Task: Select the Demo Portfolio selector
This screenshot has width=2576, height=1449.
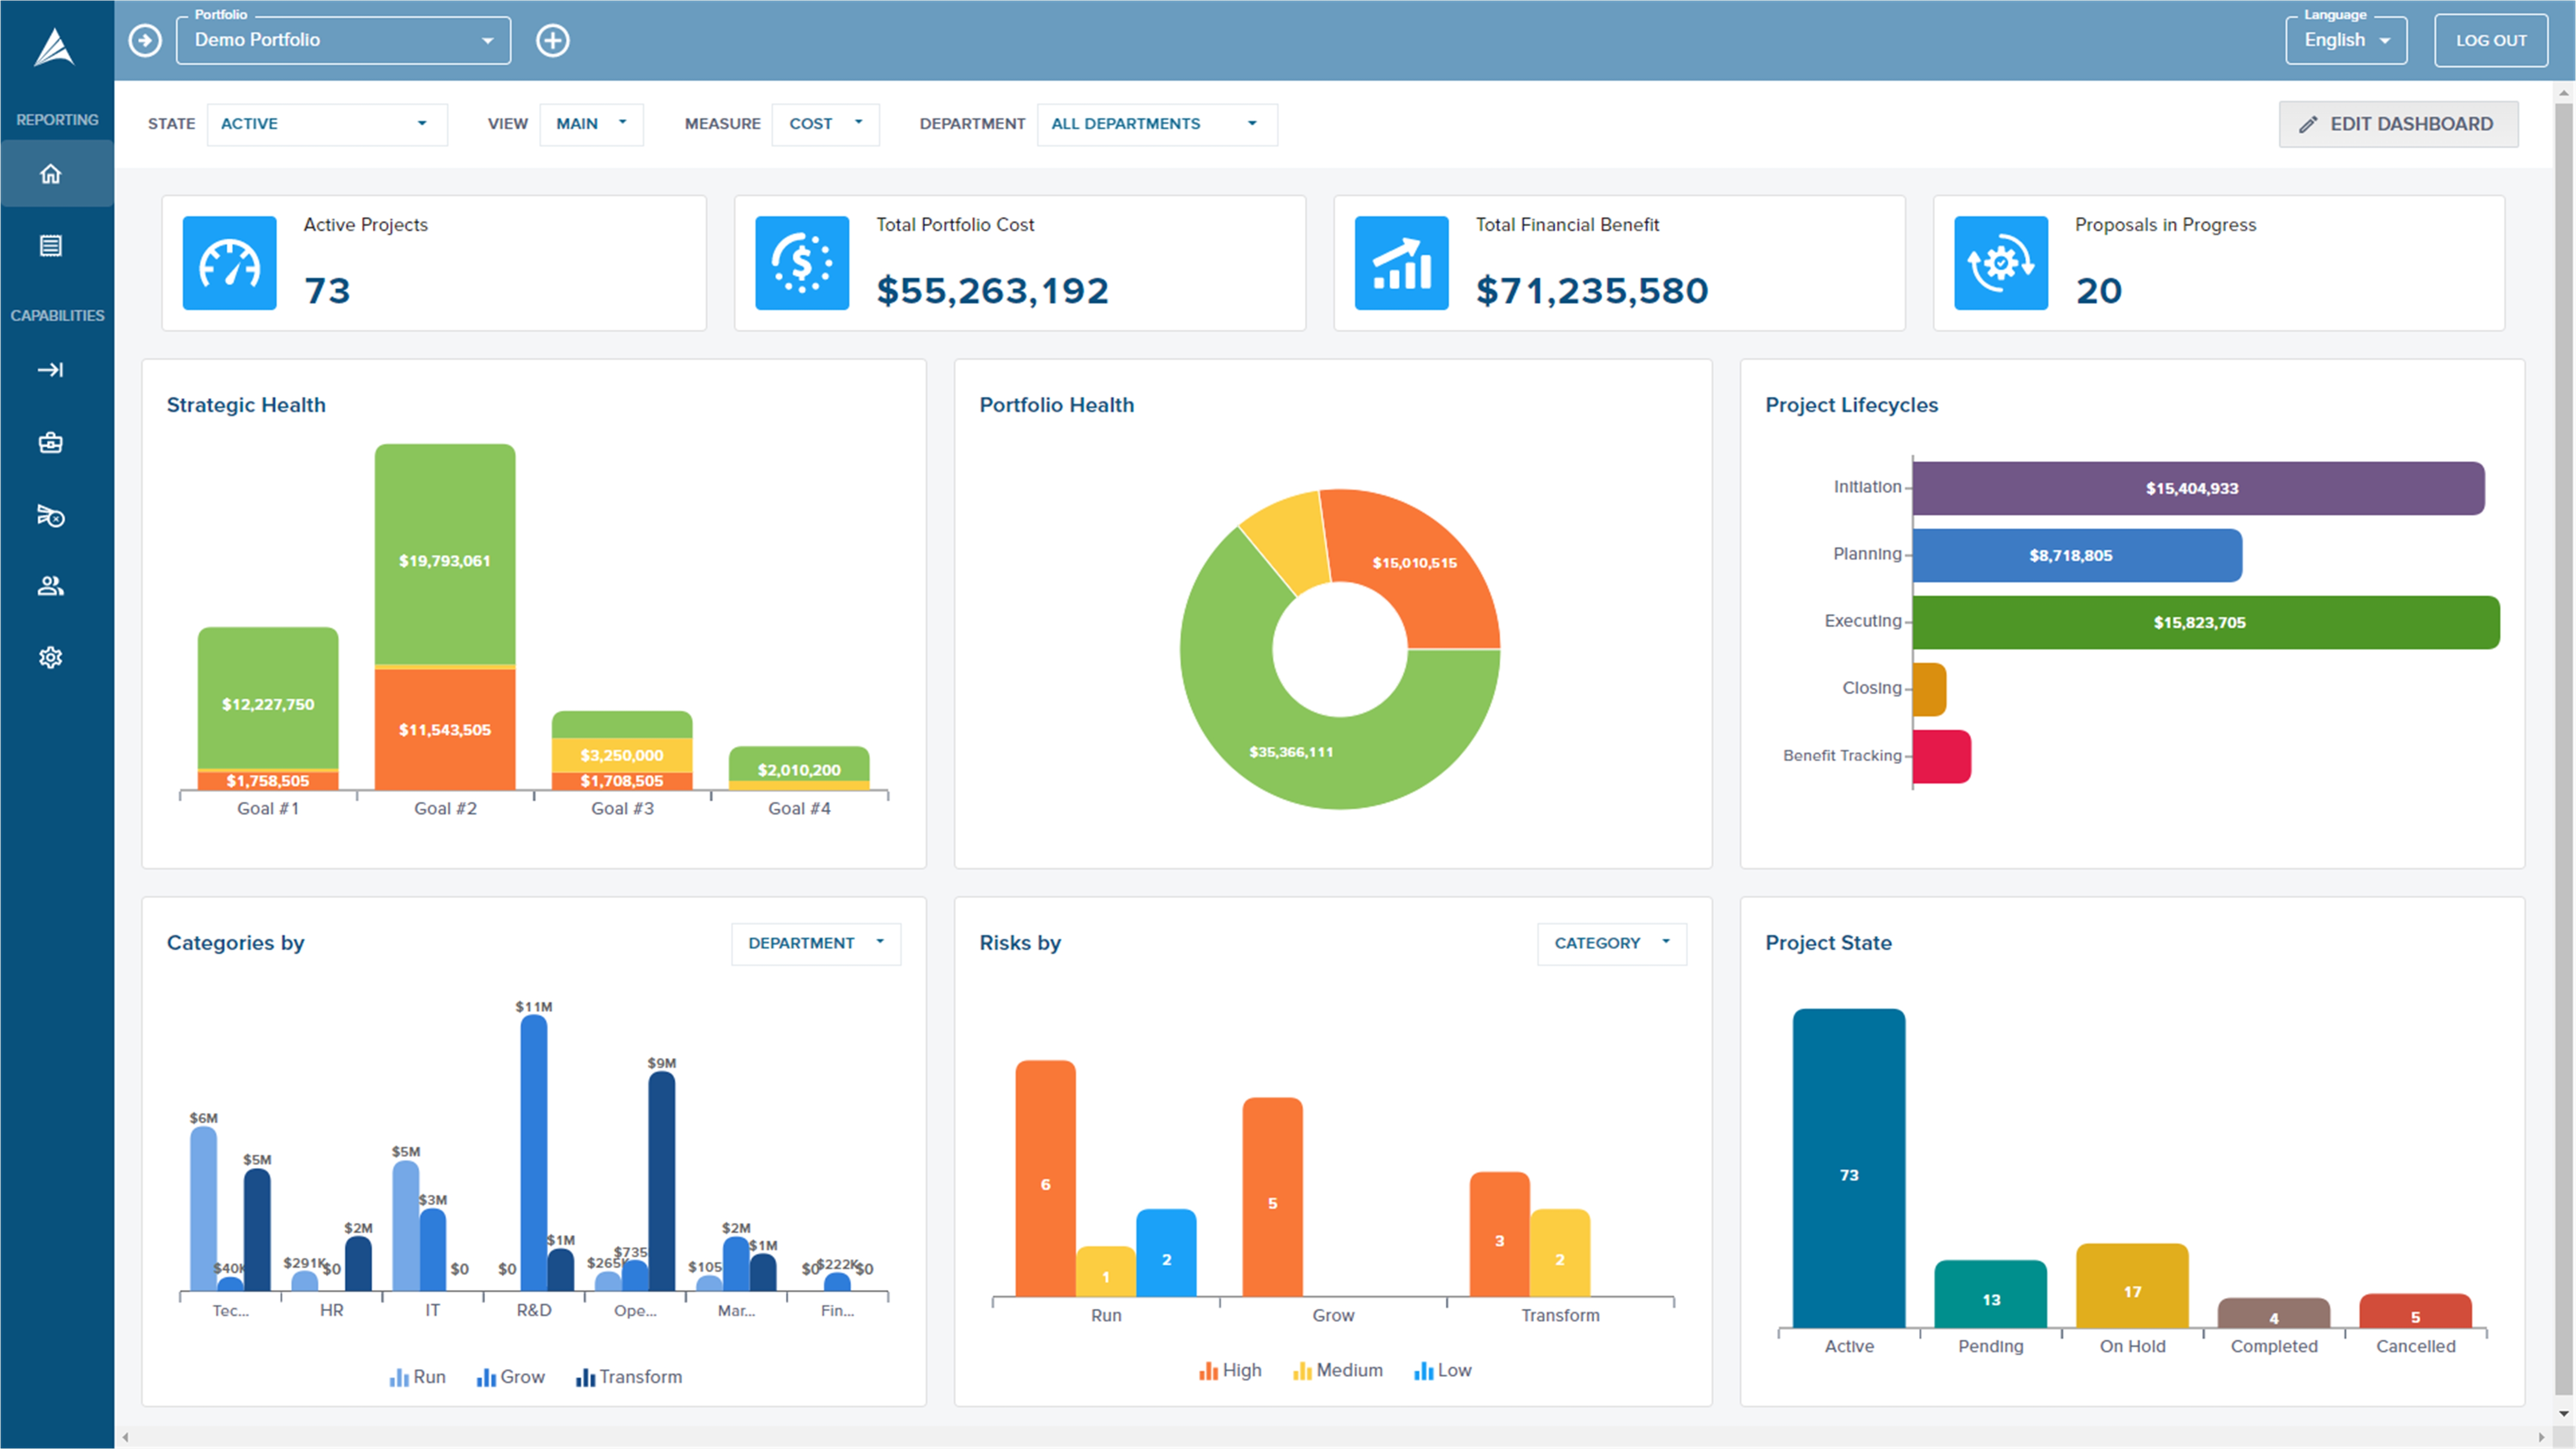Action: point(342,40)
